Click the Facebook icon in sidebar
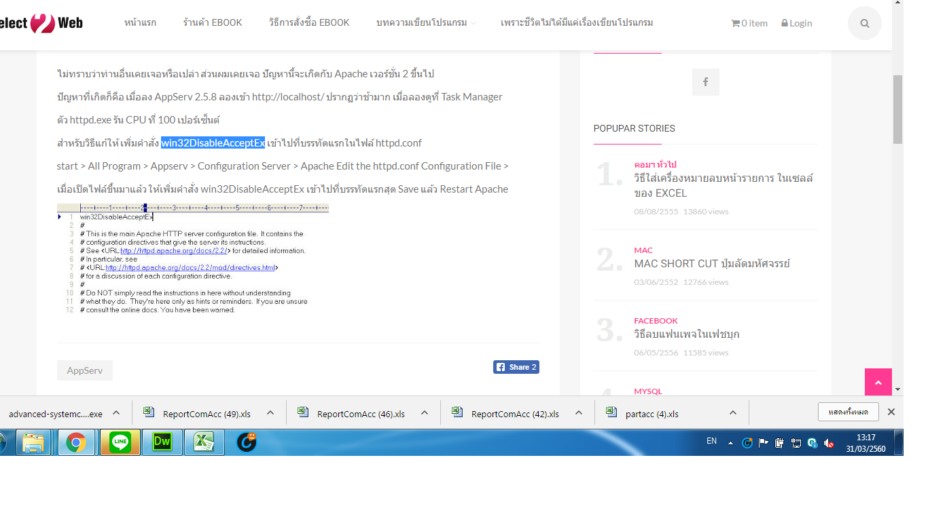The height and width of the screenshot is (521, 928). [705, 82]
